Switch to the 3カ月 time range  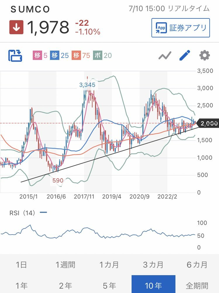pos(153,265)
